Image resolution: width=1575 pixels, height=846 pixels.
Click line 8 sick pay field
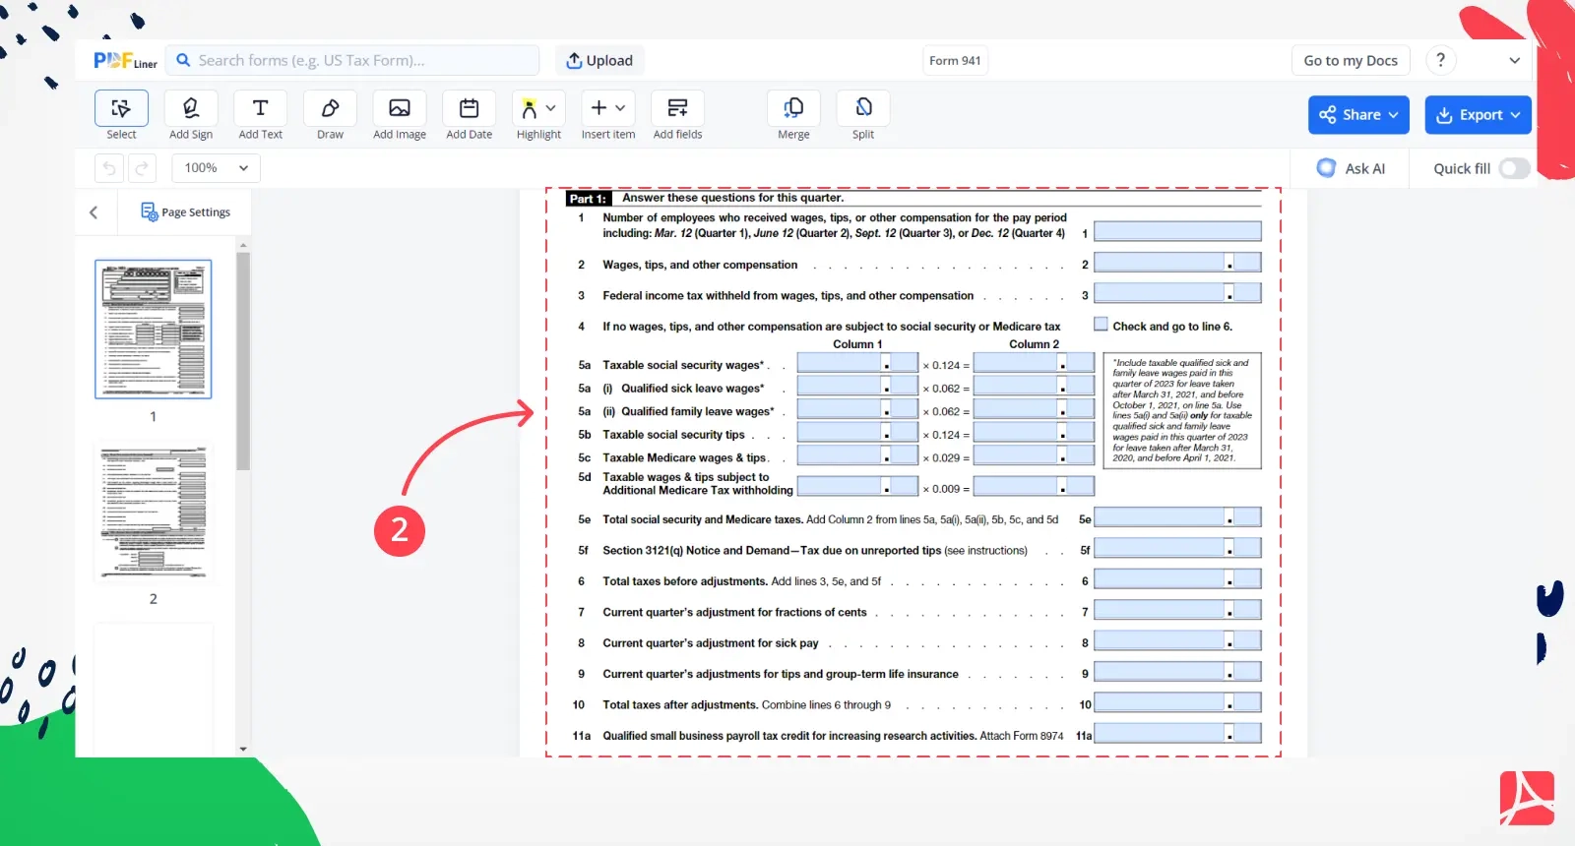point(1177,640)
